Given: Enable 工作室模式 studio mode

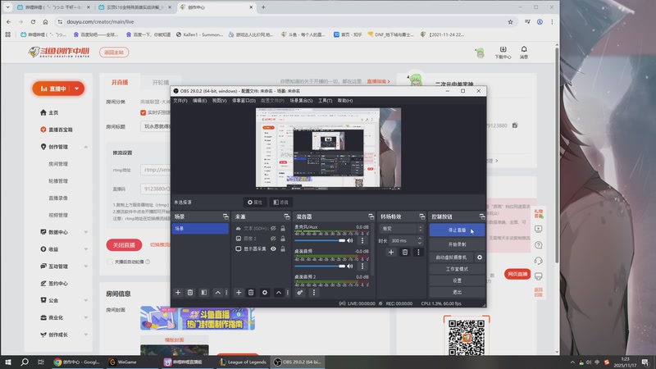Looking at the screenshot, I should 457,269.
